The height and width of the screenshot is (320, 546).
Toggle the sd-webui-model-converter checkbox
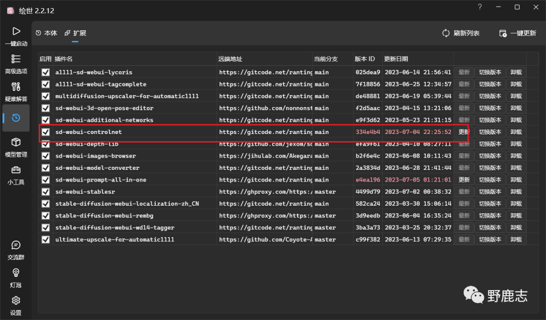coord(45,168)
